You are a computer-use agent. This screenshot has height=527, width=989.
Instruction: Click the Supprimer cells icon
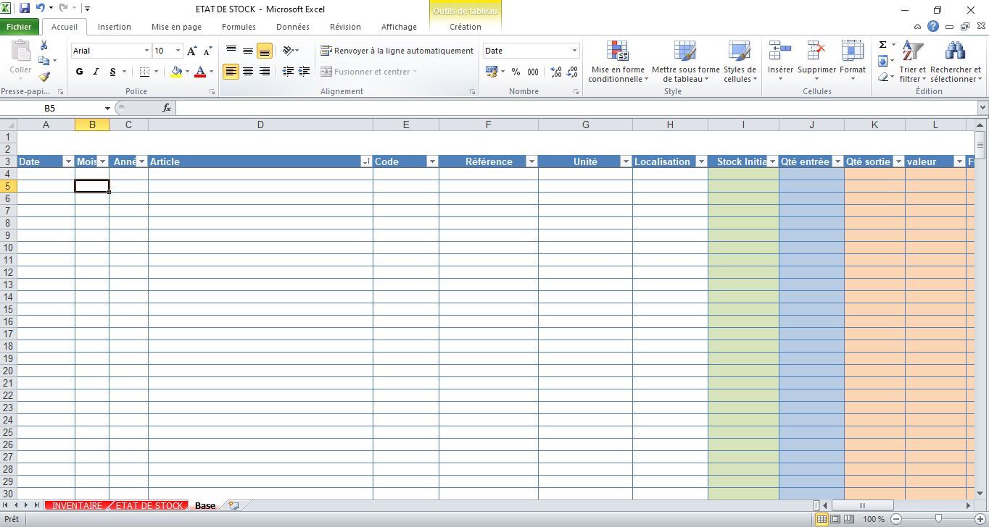[x=816, y=62]
